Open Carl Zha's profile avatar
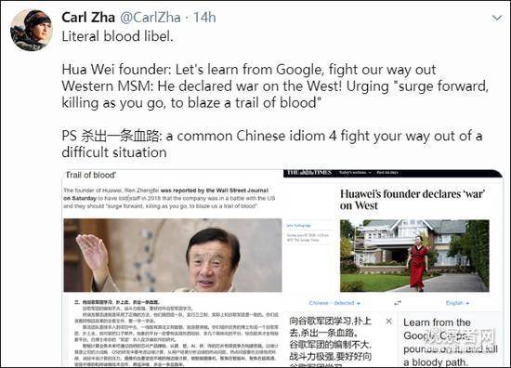Image resolution: width=511 pixels, height=368 pixels. tap(32, 30)
